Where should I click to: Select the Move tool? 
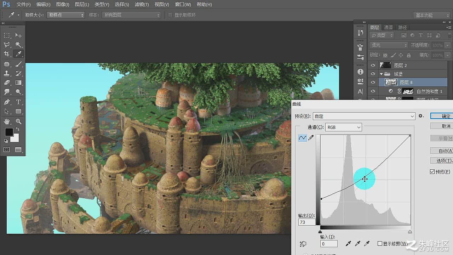click(x=18, y=35)
